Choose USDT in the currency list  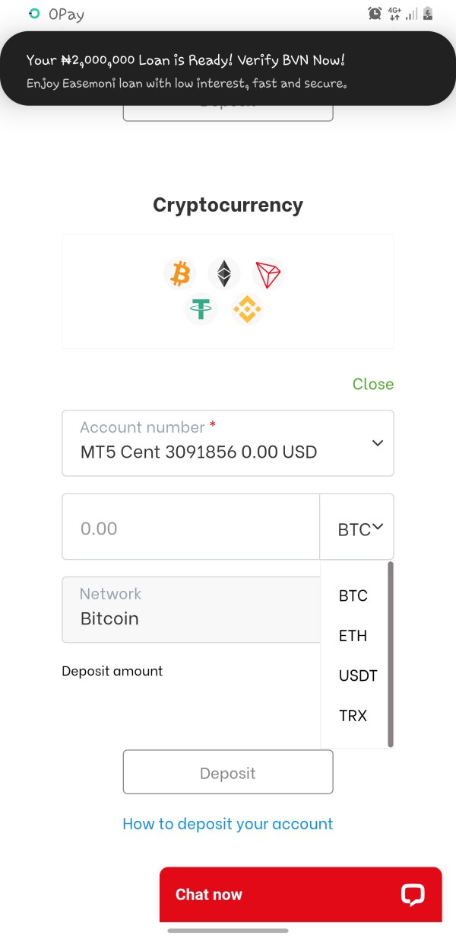pos(358,676)
